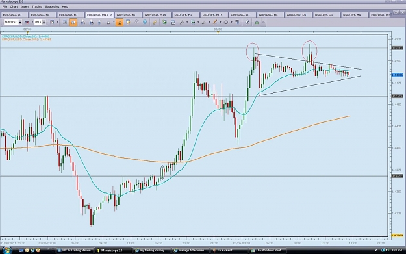
Task: Switch to the GBP/USD, H1 chart tab
Action: click(127, 15)
